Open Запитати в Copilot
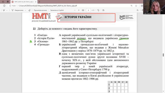The width and height of the screenshot is (165, 93). click(x=57, y=10)
